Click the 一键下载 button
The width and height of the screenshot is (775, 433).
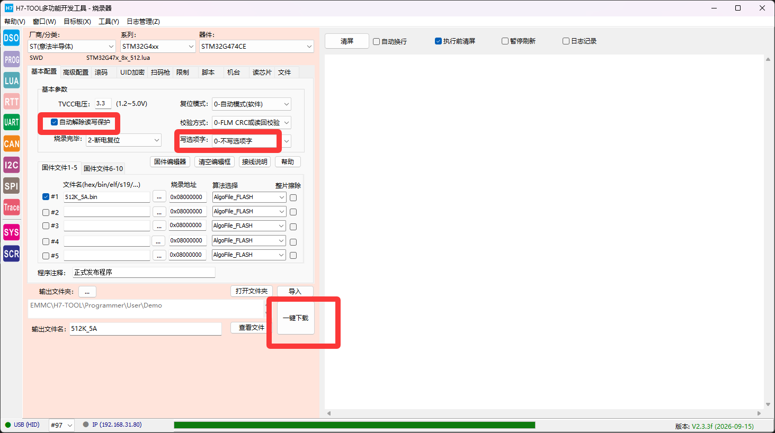[296, 318]
